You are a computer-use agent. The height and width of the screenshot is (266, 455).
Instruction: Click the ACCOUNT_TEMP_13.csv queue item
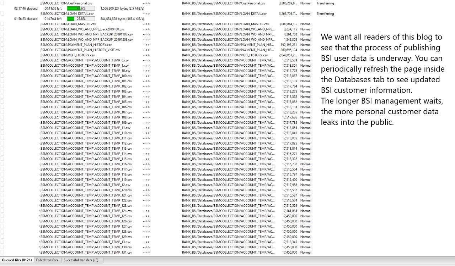tap(85, 242)
